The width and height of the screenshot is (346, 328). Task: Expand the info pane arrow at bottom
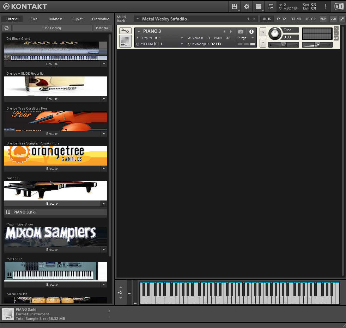[x=109, y=311]
